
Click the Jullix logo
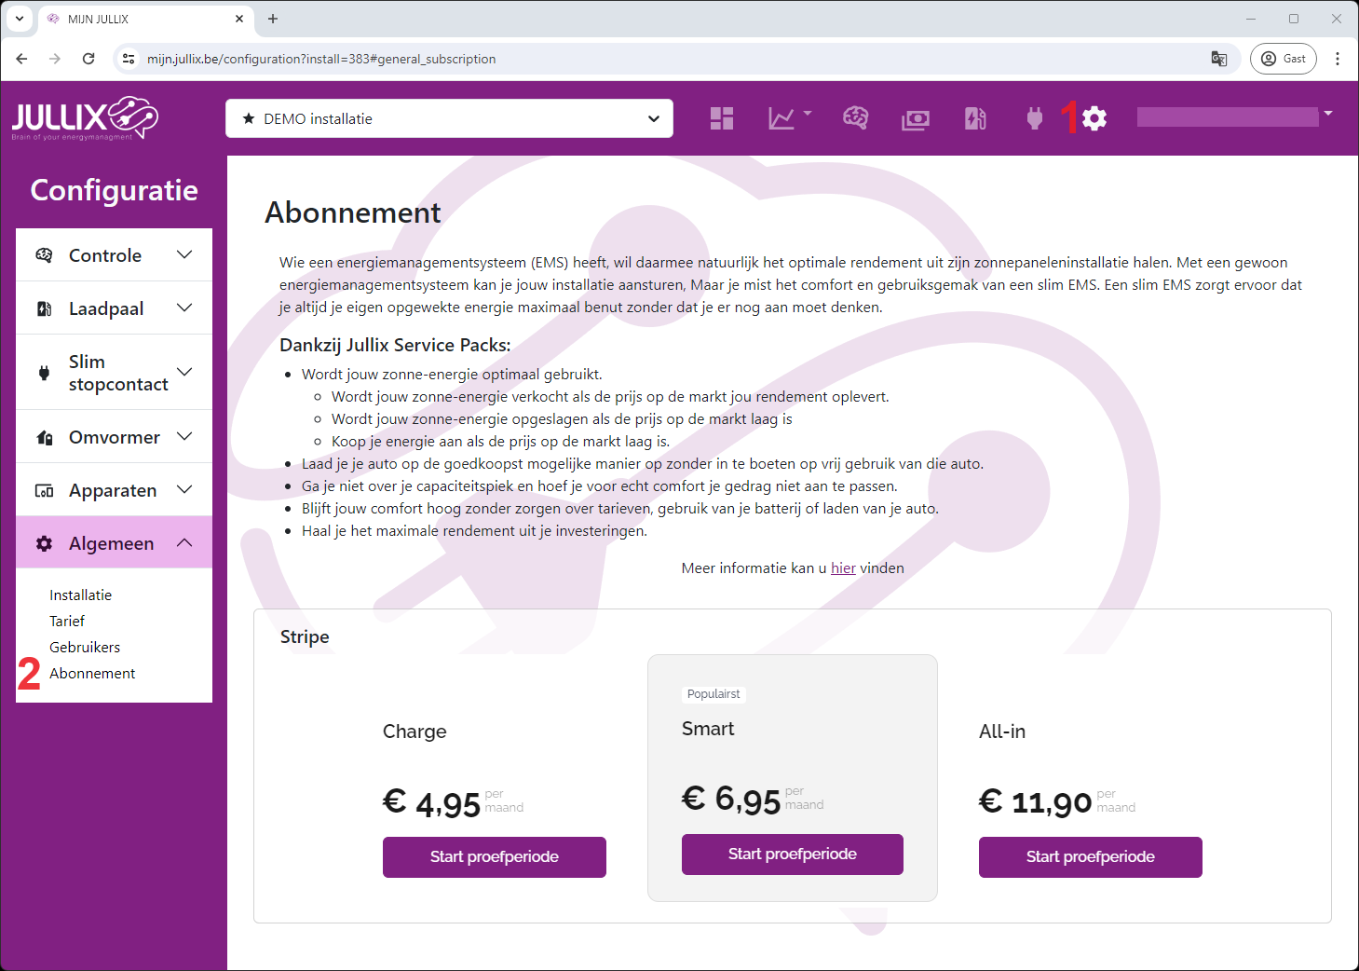click(85, 118)
